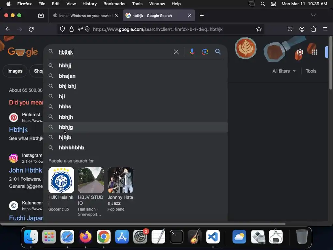Open the Google apps grid icon
The image size is (333, 250).
(315, 52)
